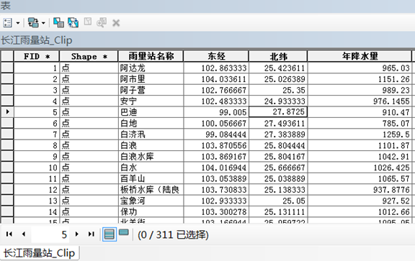Click the station name 百羊山
The image size is (415, 261).
click(133, 178)
